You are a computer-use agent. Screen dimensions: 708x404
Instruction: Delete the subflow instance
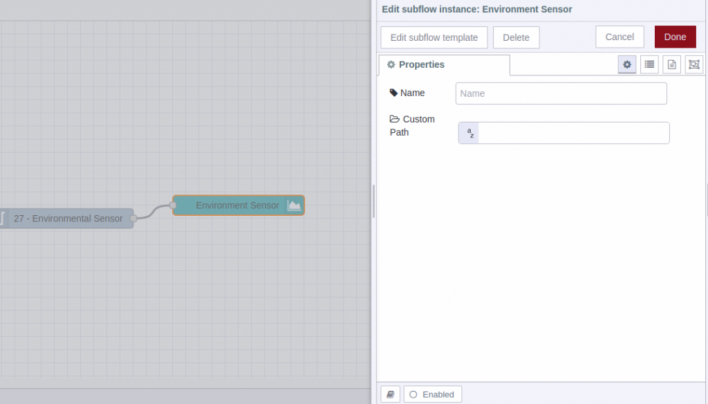point(516,37)
